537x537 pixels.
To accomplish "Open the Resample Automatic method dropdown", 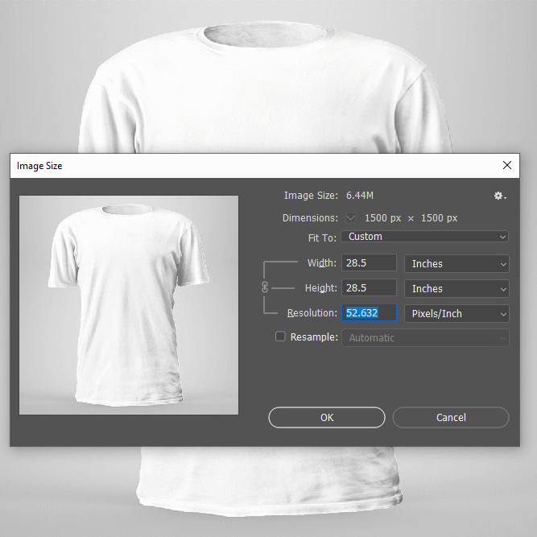I will [425, 338].
